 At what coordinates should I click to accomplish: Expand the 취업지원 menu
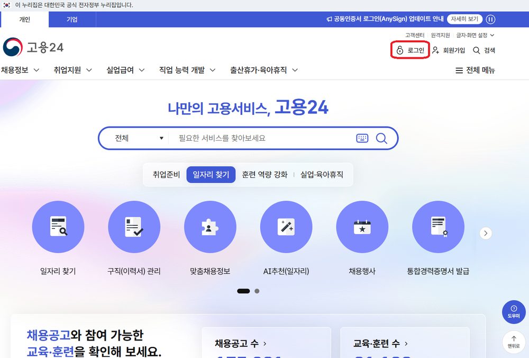point(72,70)
